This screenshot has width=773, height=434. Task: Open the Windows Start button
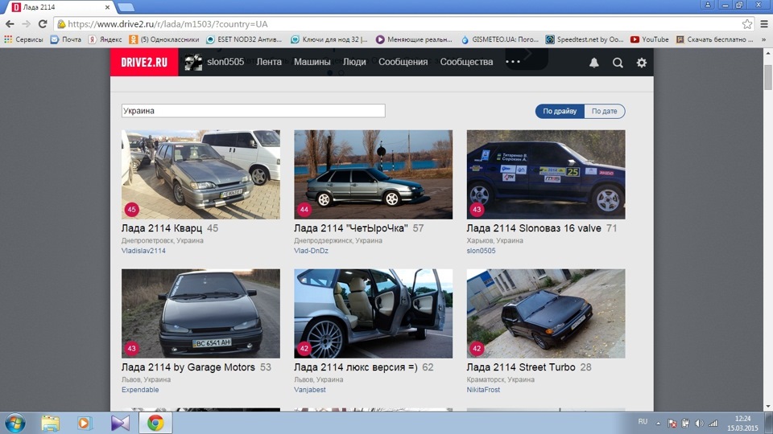[14, 424]
